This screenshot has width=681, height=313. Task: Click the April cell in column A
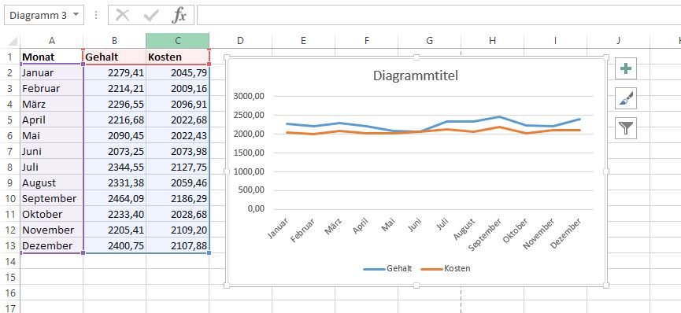click(x=52, y=120)
